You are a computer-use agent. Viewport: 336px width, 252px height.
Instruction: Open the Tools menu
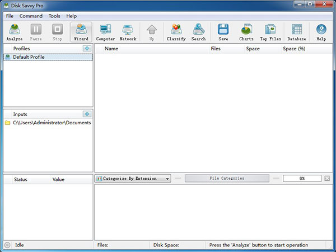click(x=54, y=16)
